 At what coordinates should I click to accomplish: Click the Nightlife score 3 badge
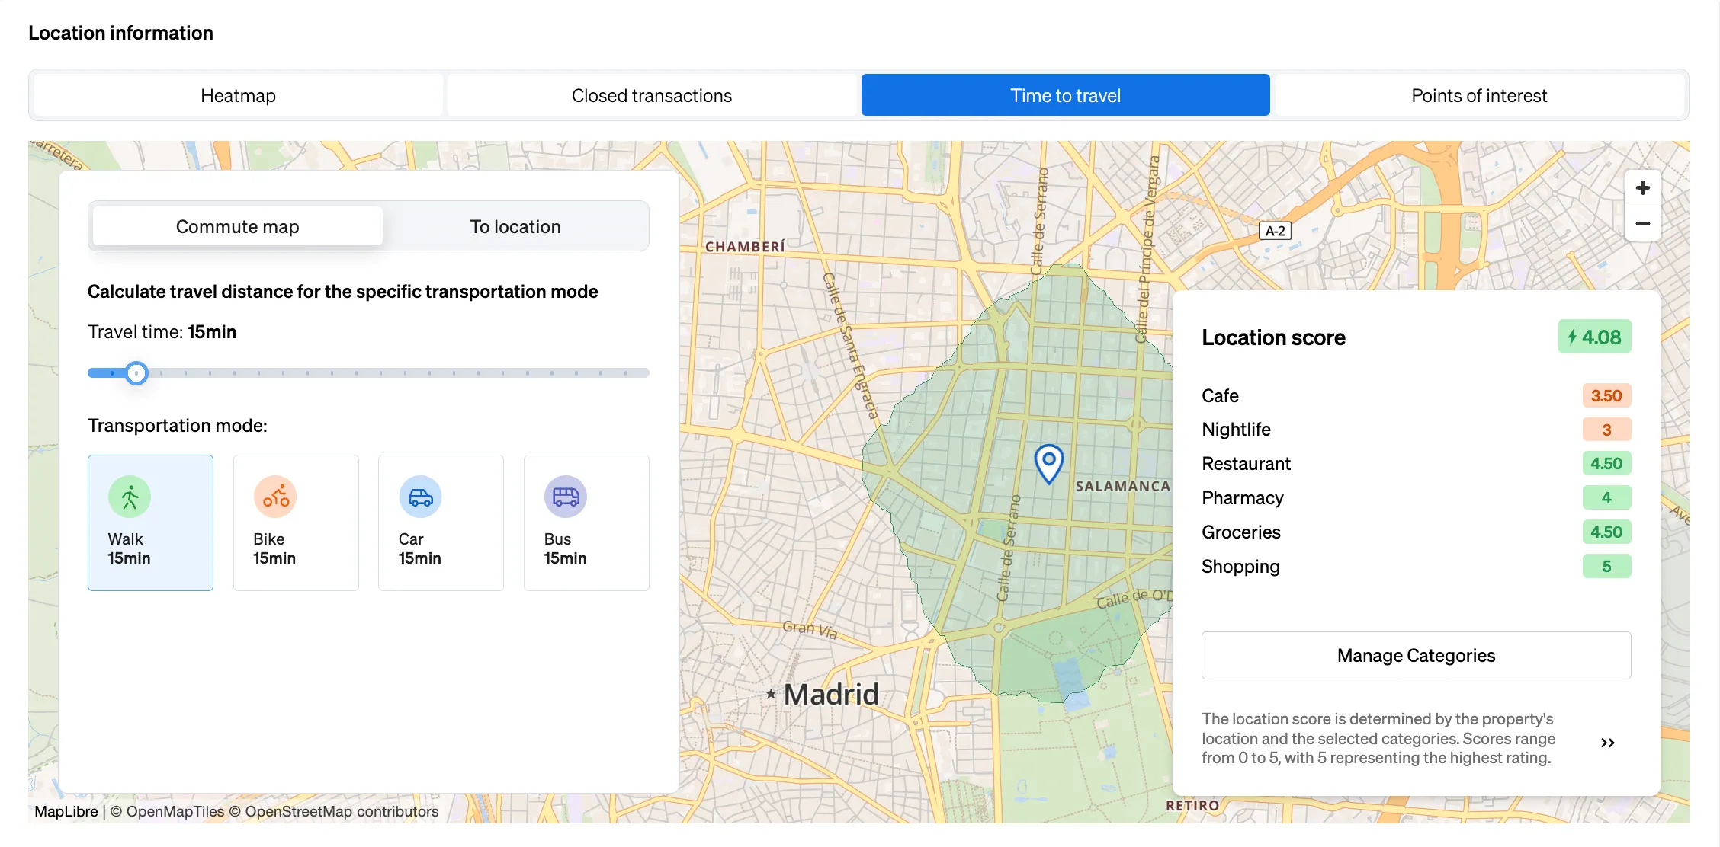click(1606, 430)
